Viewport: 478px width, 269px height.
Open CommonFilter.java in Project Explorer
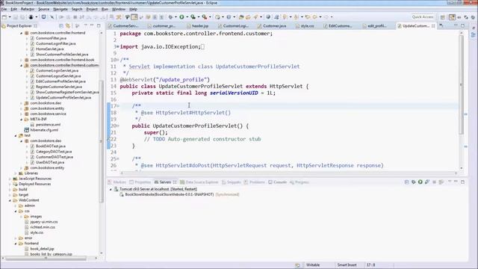pyautogui.click(x=52, y=38)
